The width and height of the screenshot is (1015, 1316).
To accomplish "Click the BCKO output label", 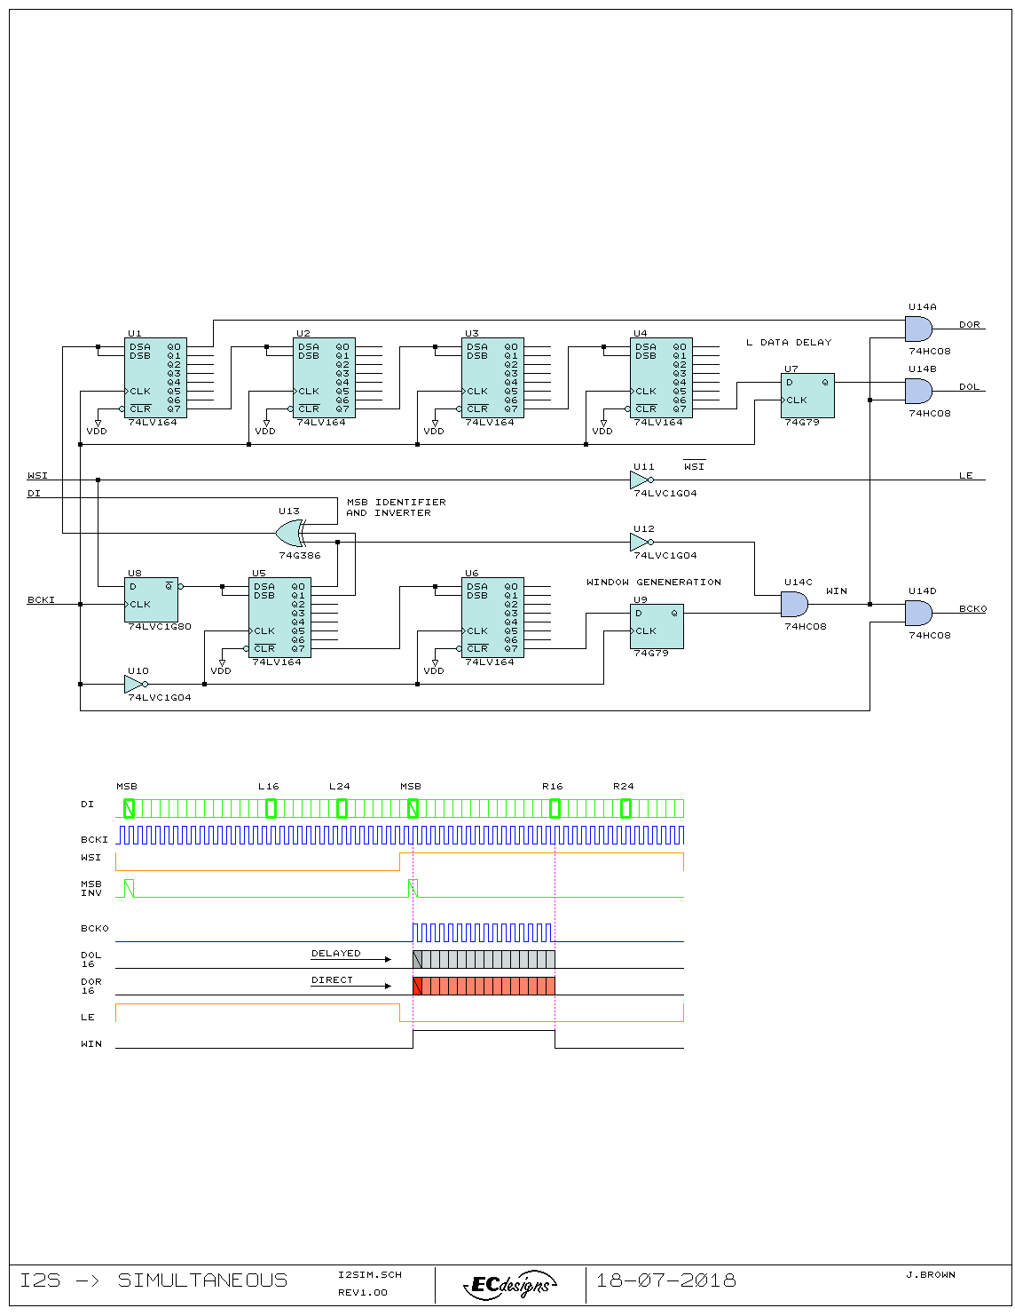I will pyautogui.click(x=972, y=608).
